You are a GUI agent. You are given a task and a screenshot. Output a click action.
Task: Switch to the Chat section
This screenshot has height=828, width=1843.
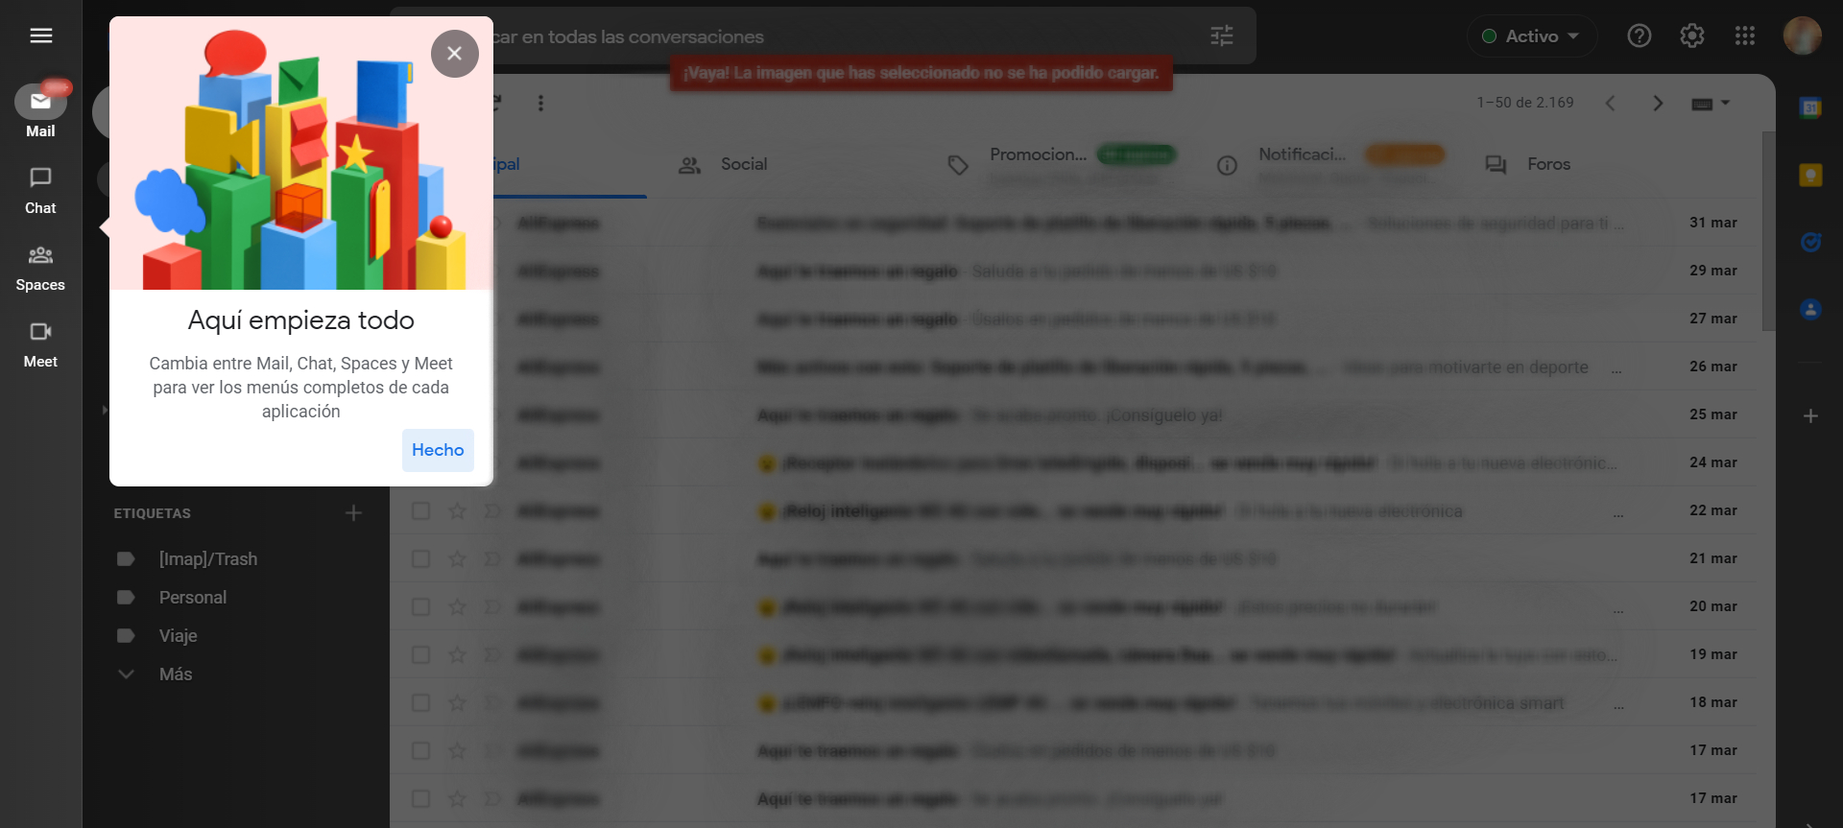click(x=40, y=190)
